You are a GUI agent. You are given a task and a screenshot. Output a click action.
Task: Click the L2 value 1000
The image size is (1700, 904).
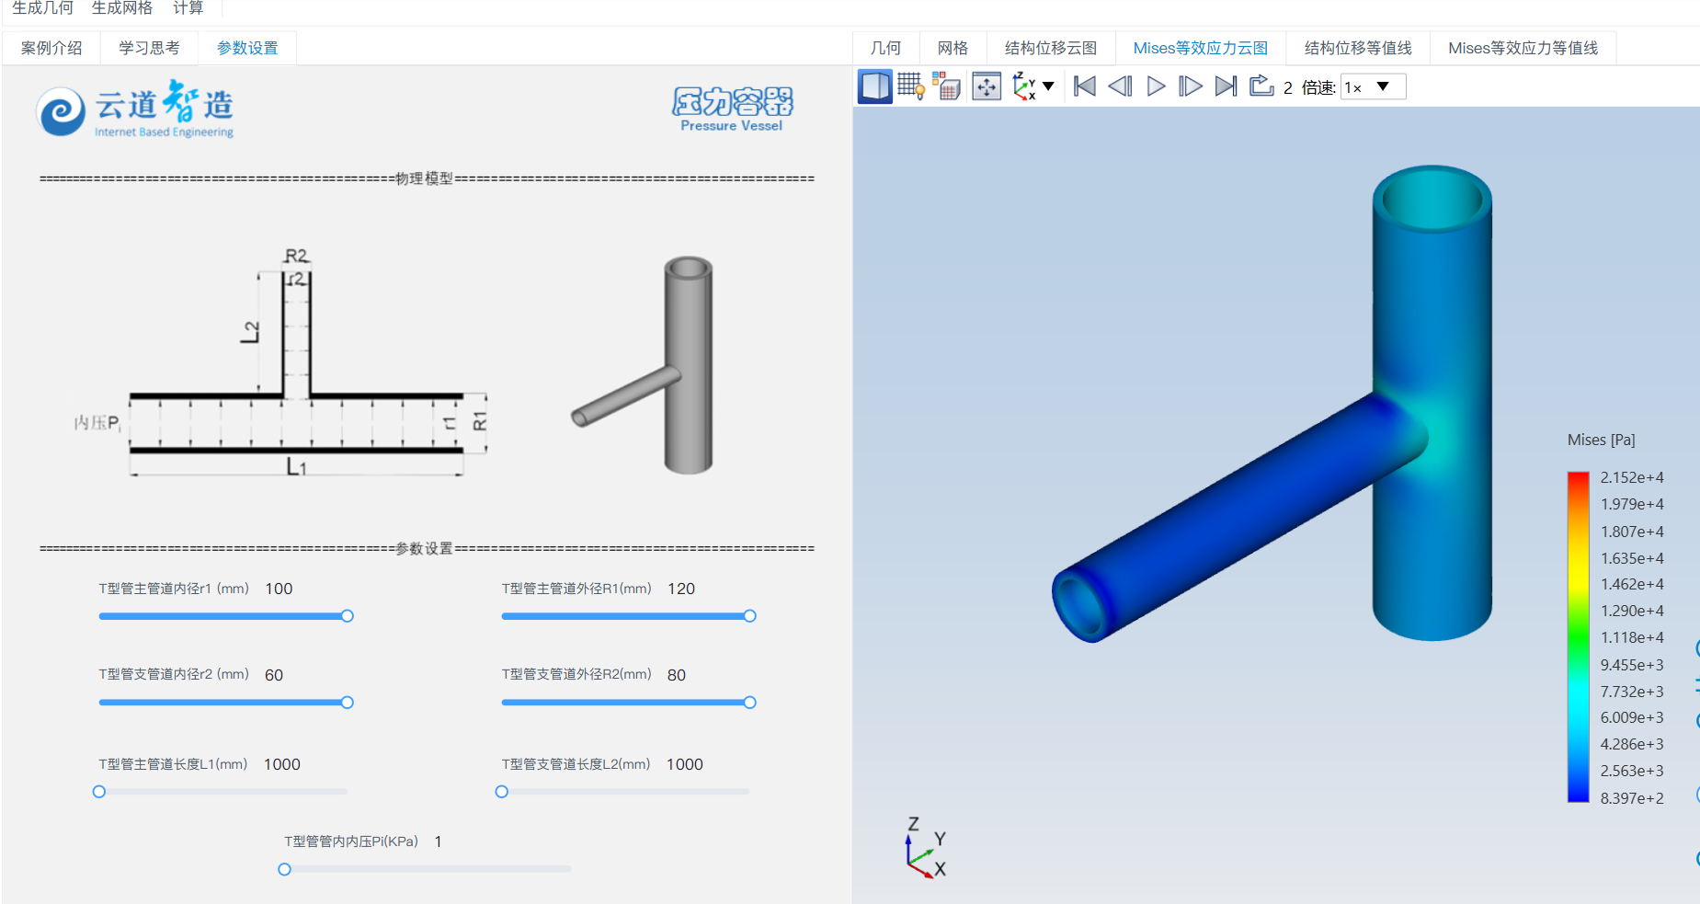coord(685,764)
